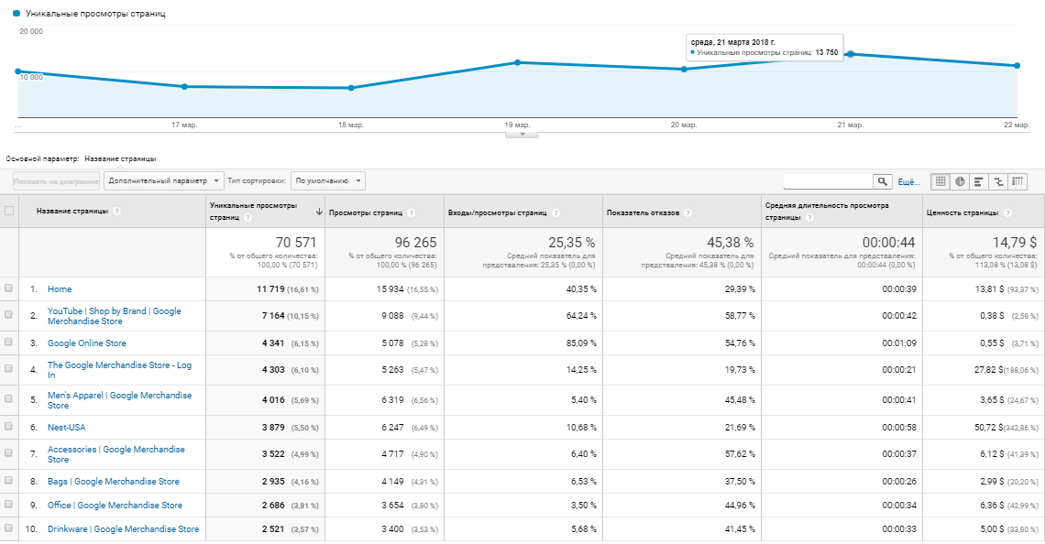Click help icon next to Показатель отказов
This screenshot has height=544, width=1045.
click(687, 212)
